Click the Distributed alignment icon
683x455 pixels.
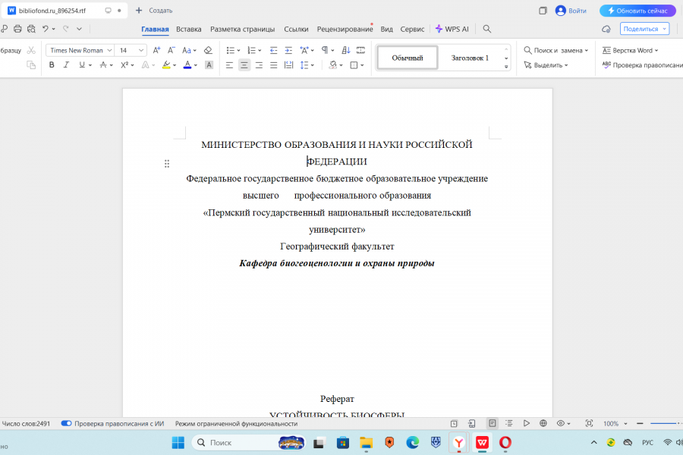point(288,65)
